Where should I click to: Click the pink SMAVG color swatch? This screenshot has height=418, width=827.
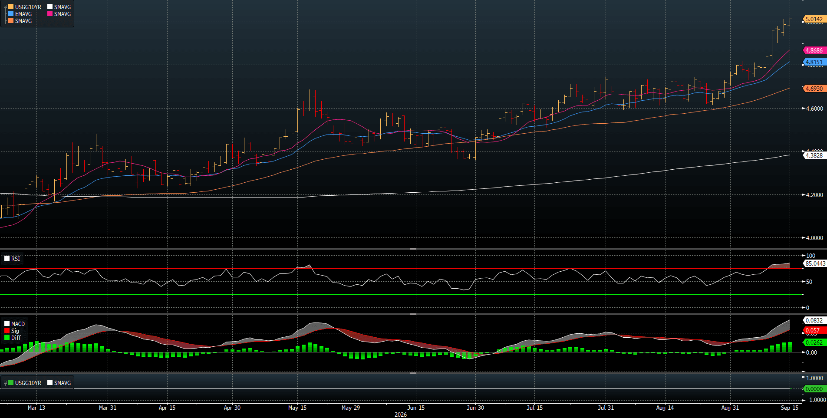pyautogui.click(x=50, y=14)
